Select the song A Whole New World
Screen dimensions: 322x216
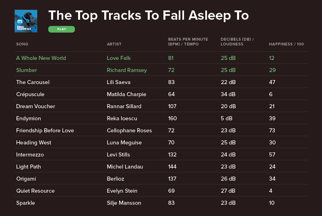41,58
